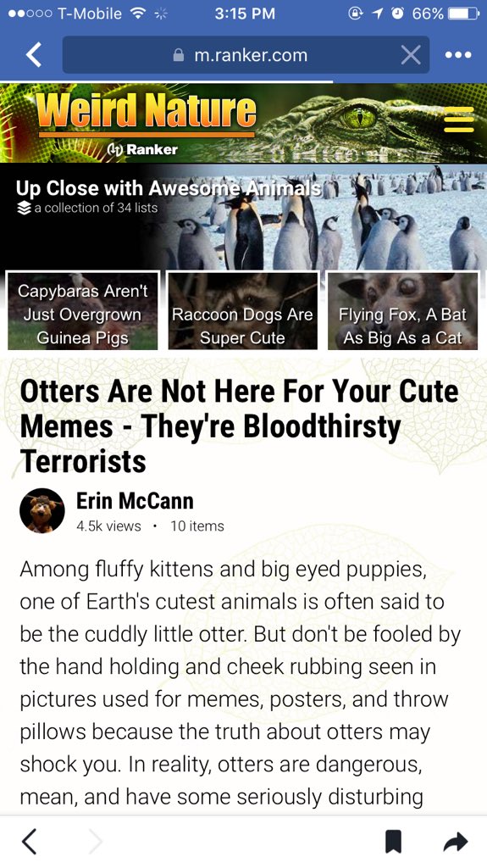Tap the back arrow in top browser bar
Screen dimensions: 487x868
pyautogui.click(x=34, y=55)
